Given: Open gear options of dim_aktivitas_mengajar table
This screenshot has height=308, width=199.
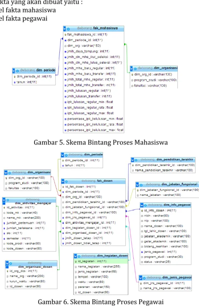Looking at the screenshot, I should [8, 200].
